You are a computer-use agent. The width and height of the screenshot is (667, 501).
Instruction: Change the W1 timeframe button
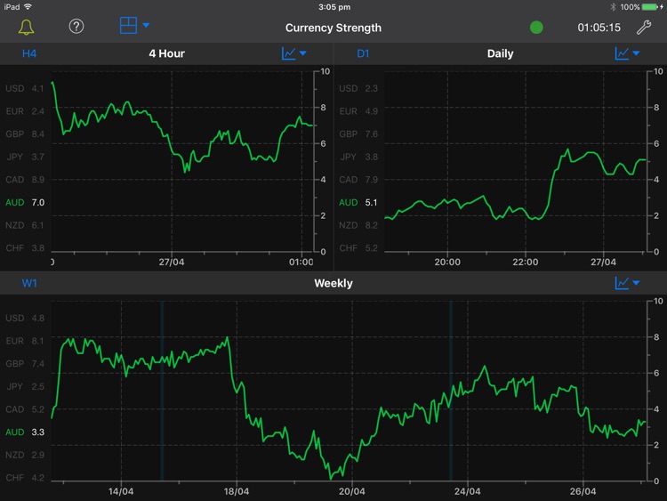pos(29,283)
